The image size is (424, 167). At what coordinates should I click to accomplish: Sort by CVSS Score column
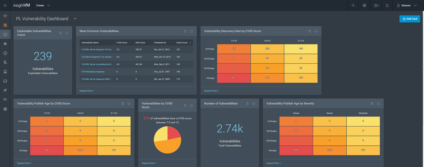point(124,43)
